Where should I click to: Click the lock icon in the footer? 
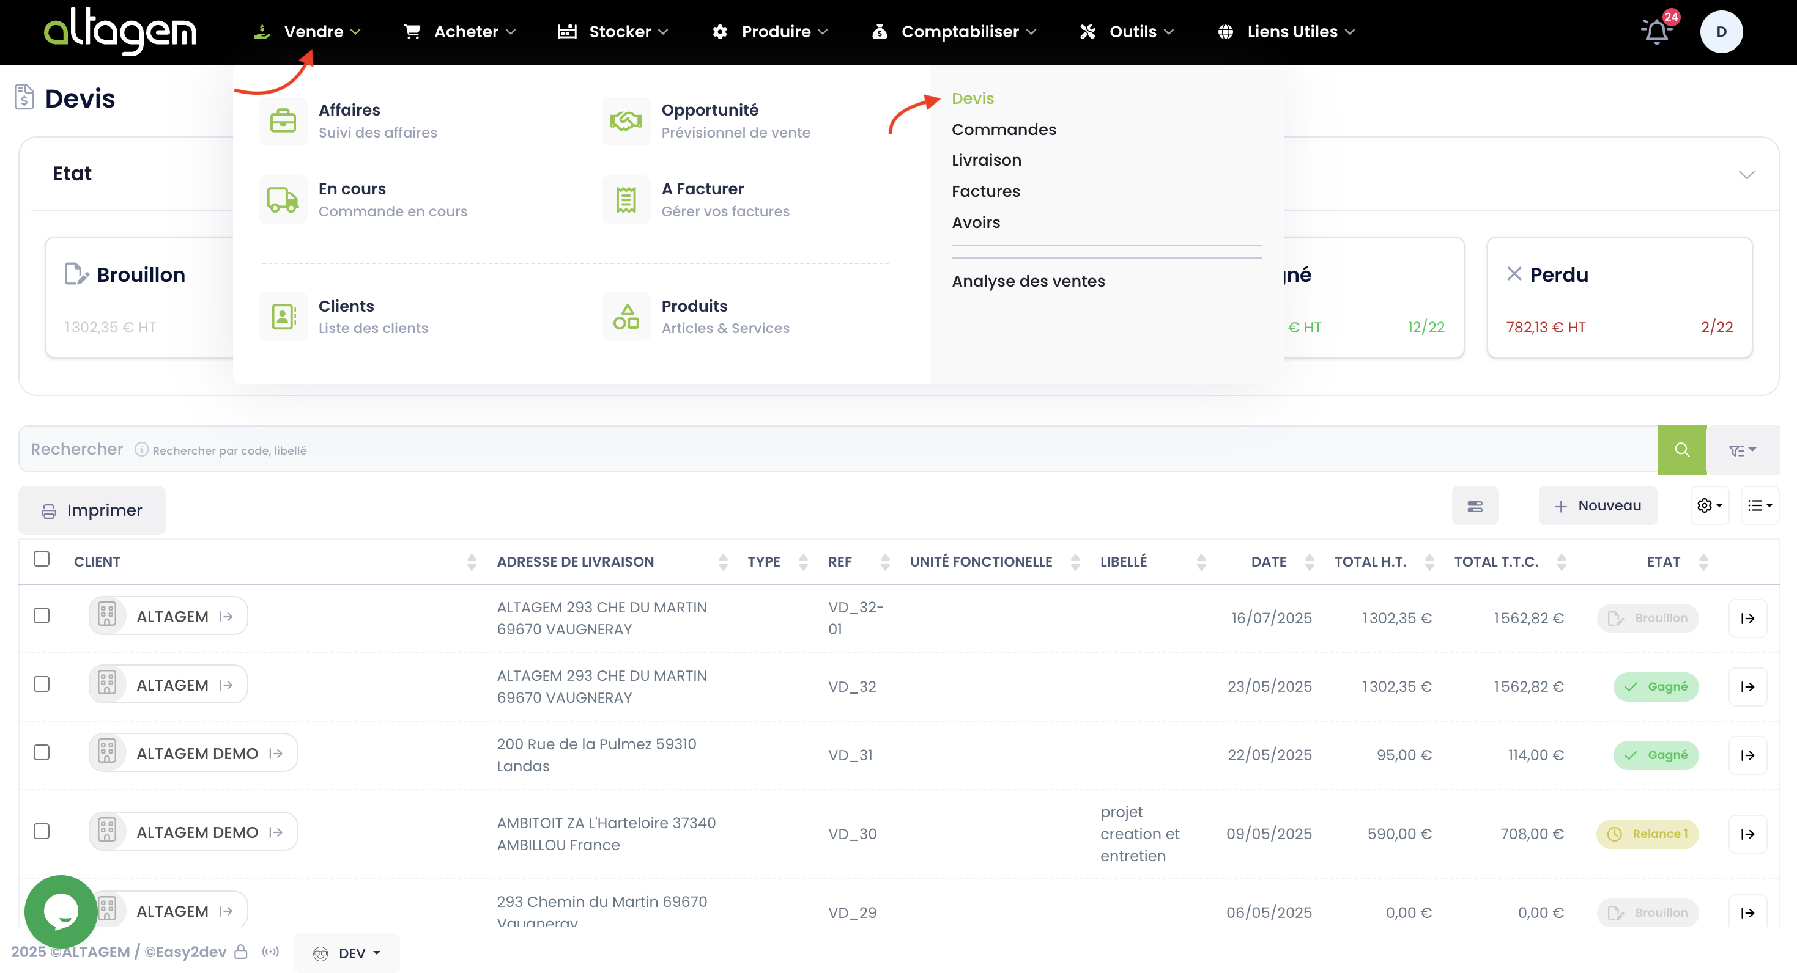point(240,952)
